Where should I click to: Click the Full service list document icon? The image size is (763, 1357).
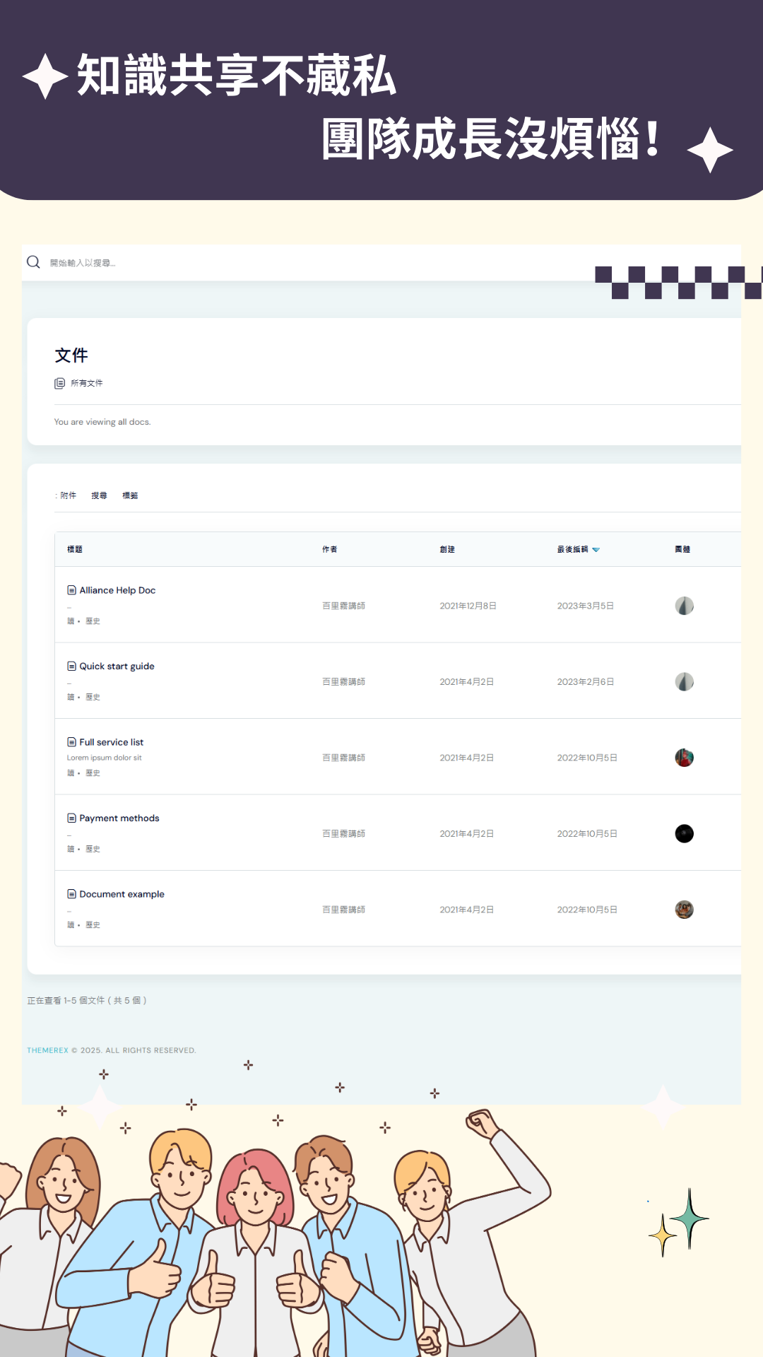(x=71, y=742)
